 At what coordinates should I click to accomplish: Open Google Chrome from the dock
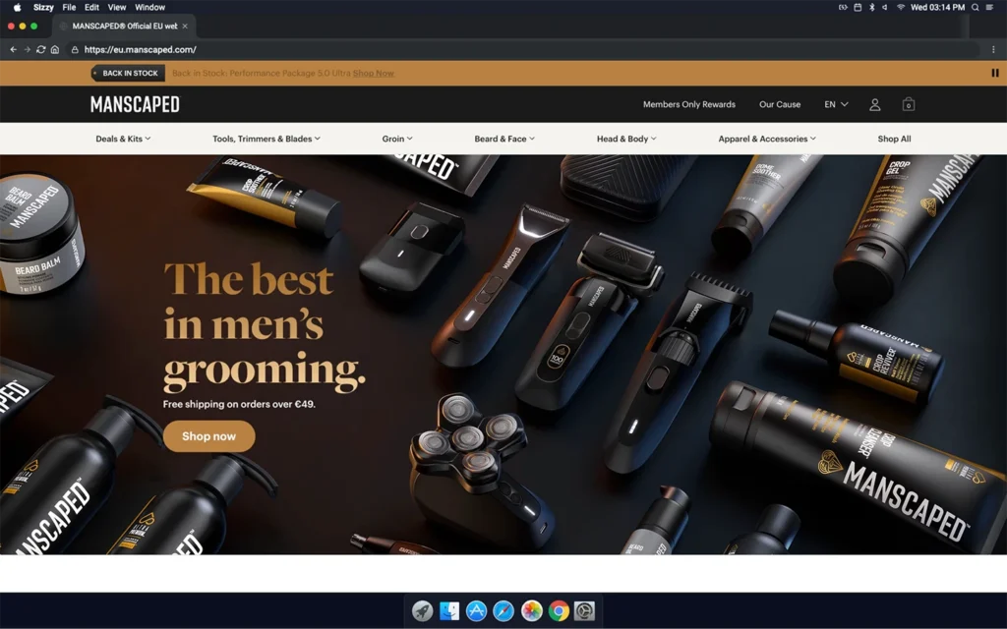(x=558, y=611)
